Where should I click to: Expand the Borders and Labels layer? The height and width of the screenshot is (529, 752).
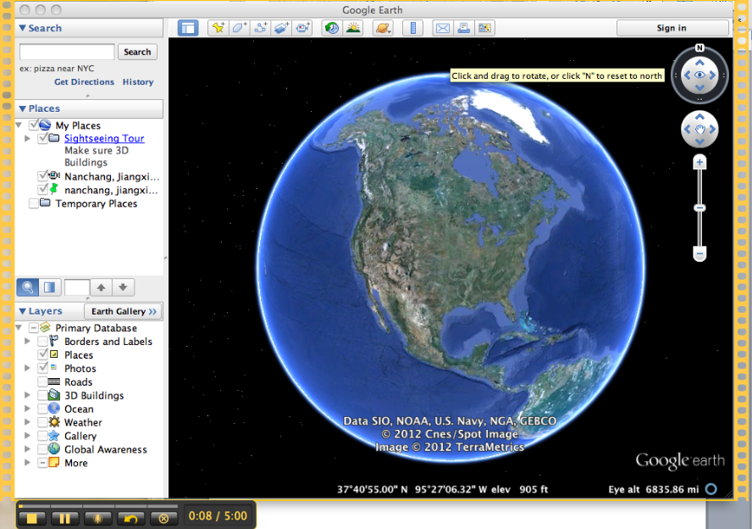[x=27, y=342]
